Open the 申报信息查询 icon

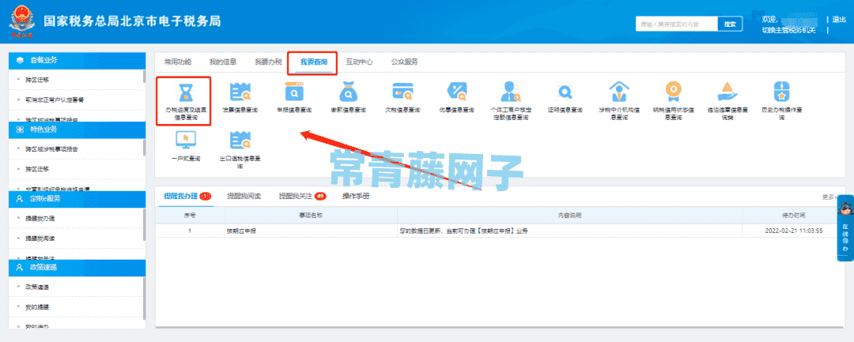(x=294, y=92)
